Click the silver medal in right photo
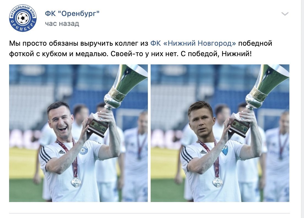The image size is (304, 218). (218, 182)
